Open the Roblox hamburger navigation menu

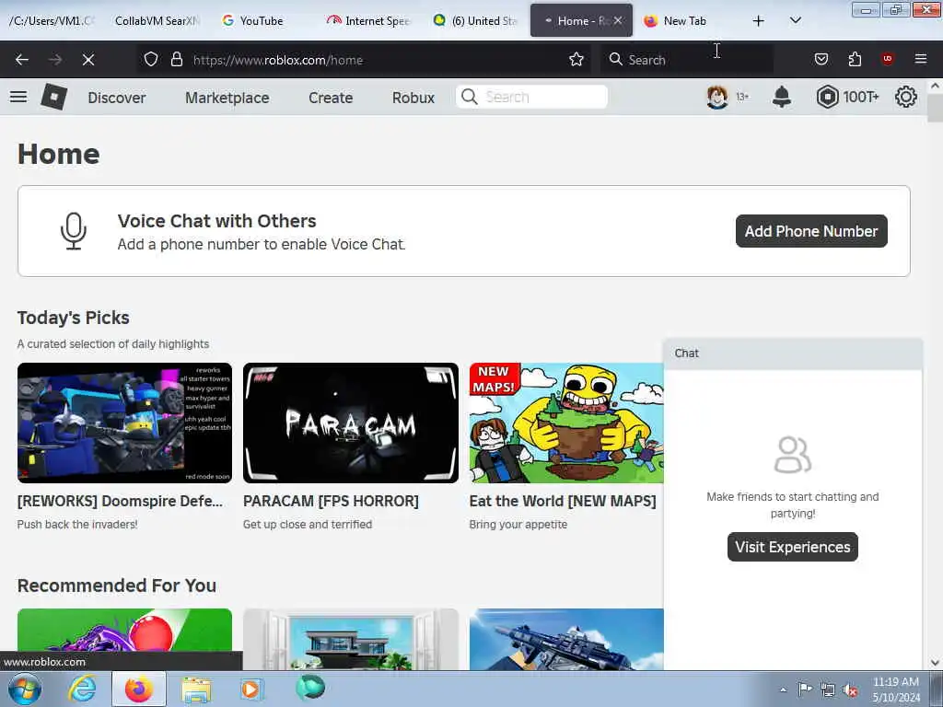click(x=18, y=97)
